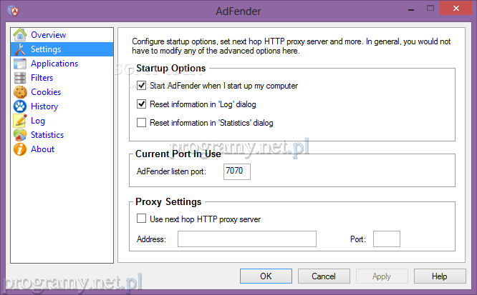Click the History paw icon
This screenshot has height=295, width=477.
19,106
